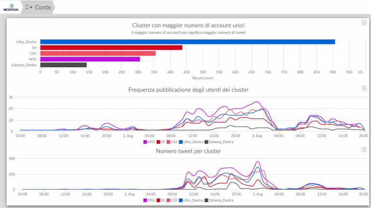Toggle SX series in frequency chart legend
Viewport: 371px width, 208px height.
[x=161, y=142]
